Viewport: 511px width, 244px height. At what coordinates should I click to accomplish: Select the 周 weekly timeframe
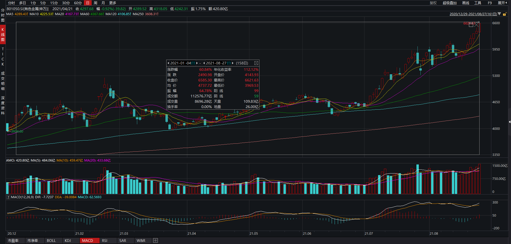point(95,3)
